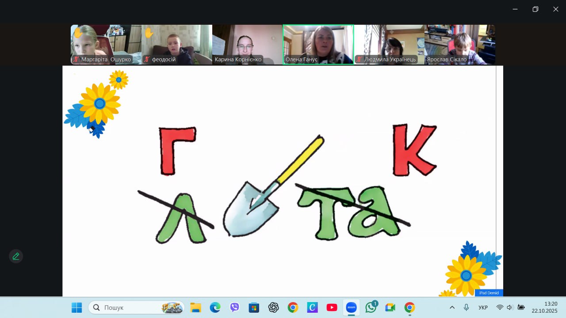This screenshot has width=566, height=318.
Task: Open Canva app in taskbar
Action: pyautogui.click(x=312, y=307)
